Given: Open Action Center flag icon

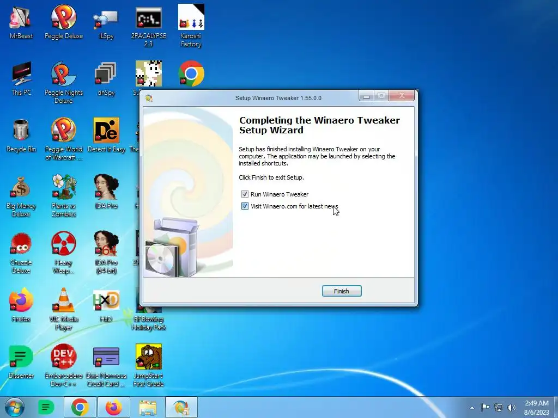Looking at the screenshot, I should click(x=485, y=407).
